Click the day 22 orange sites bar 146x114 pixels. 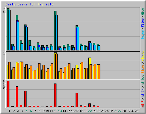click(99, 72)
